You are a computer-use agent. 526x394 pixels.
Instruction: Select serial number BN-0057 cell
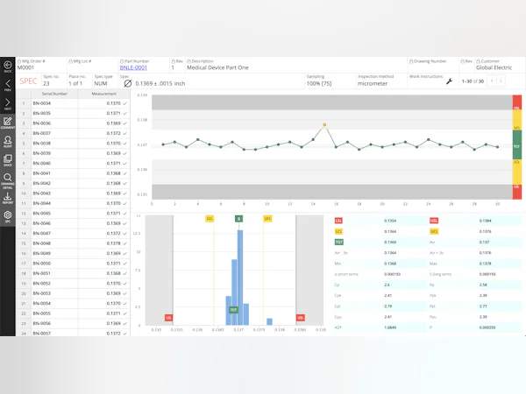click(x=54, y=334)
